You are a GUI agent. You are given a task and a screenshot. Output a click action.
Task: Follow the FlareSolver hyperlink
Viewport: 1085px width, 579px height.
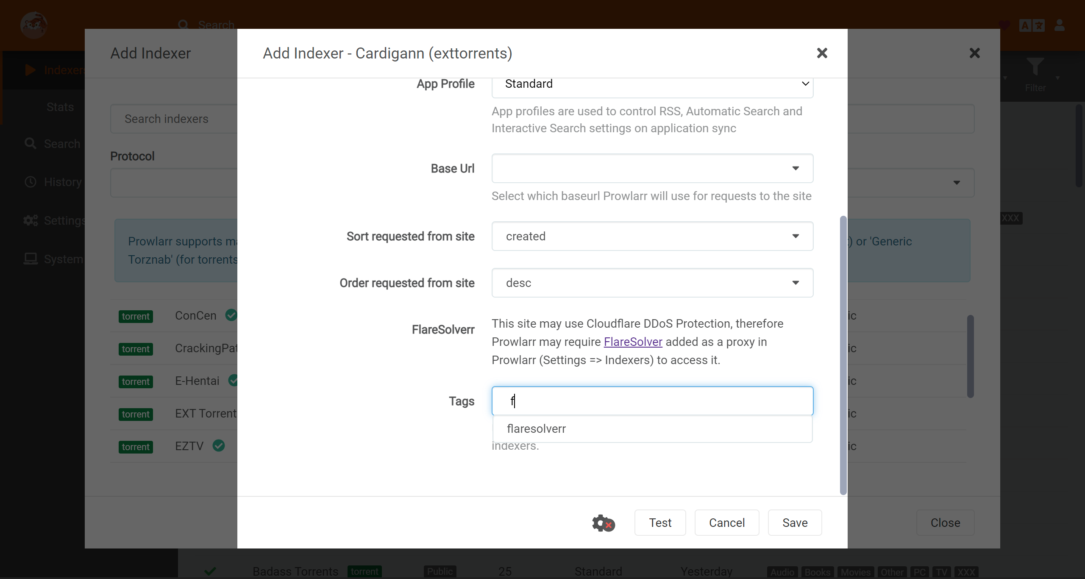coord(633,342)
